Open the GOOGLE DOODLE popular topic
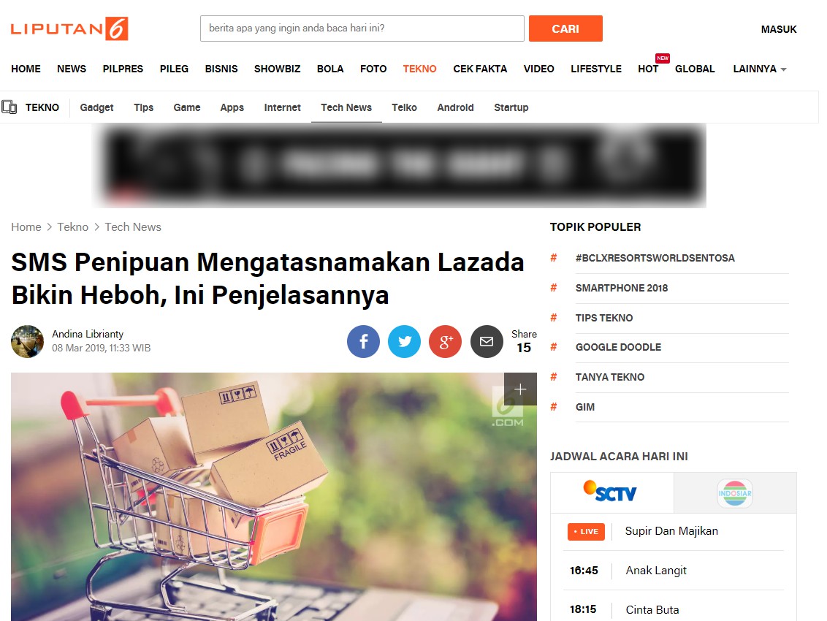 (618, 347)
